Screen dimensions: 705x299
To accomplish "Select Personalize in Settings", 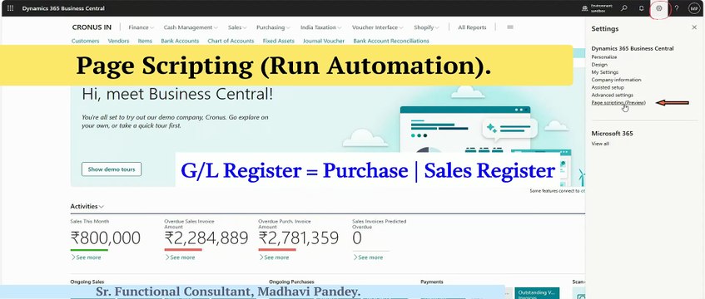I will coord(603,57).
